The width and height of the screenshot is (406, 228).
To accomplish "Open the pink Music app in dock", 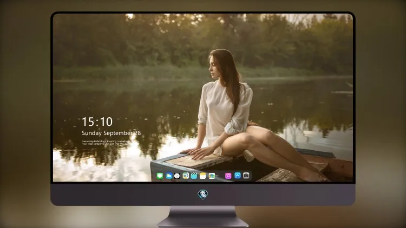I will (x=228, y=176).
